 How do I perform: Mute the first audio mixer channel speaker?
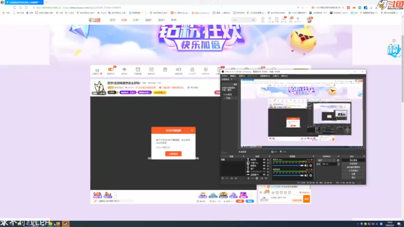pyautogui.click(x=306, y=165)
